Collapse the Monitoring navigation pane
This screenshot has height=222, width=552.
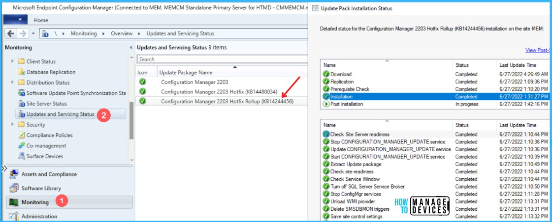[x=131, y=48]
